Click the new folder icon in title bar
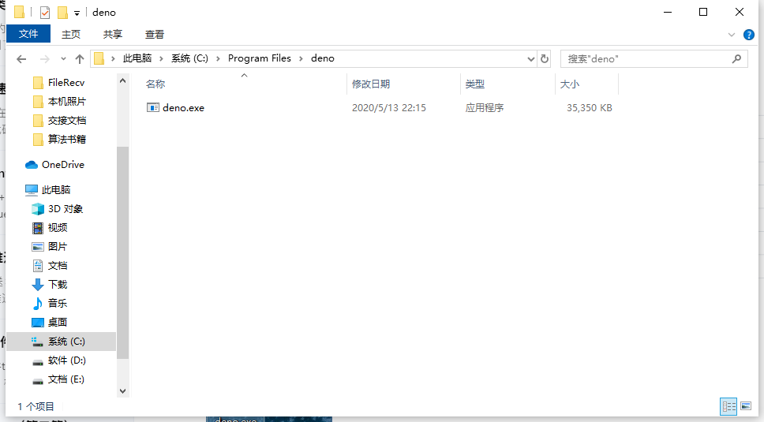Screen dimensions: 764x422 point(62,12)
